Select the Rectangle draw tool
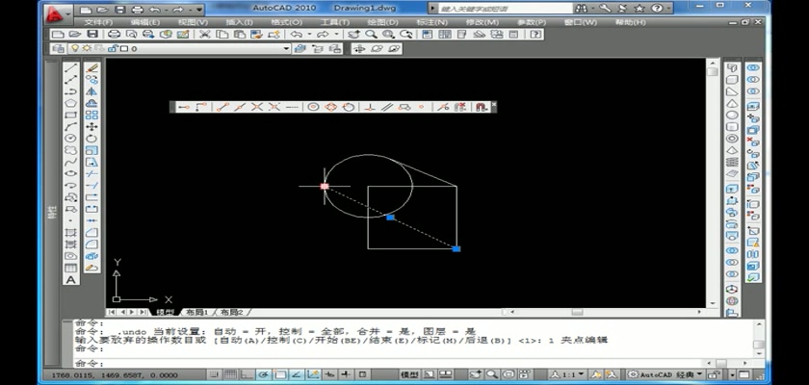This screenshot has width=809, height=385. point(70,115)
